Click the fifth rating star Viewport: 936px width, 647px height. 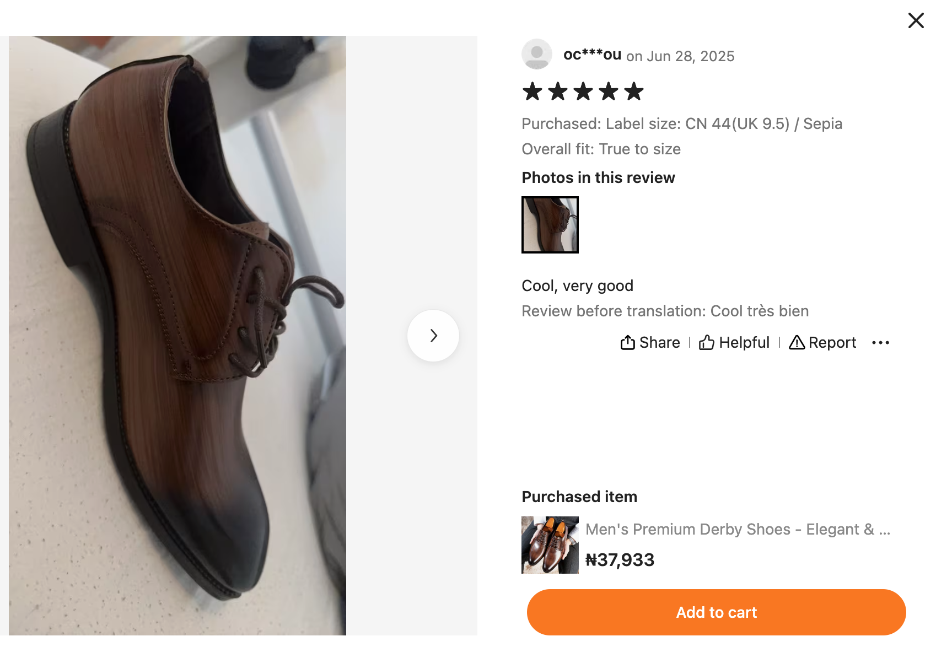(634, 91)
